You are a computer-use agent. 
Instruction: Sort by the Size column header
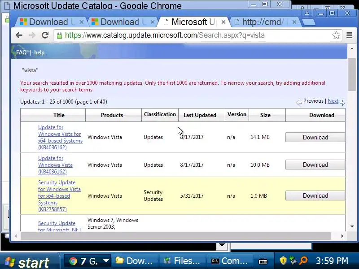(x=265, y=115)
